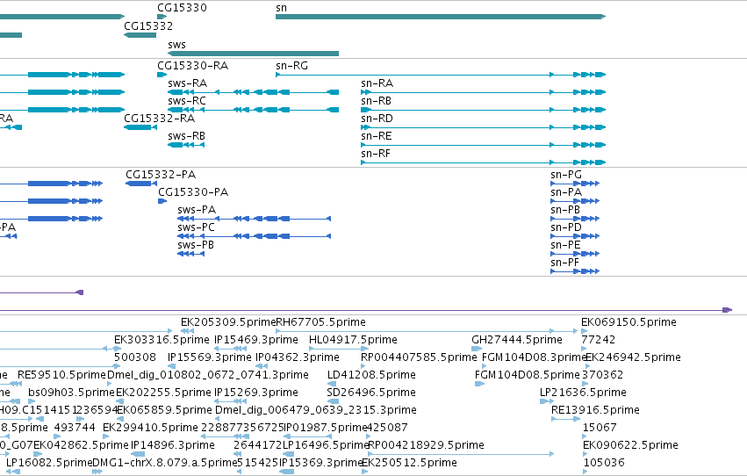Click the EK202255.5prime EST label
The height and width of the screenshot is (476, 747).
pyautogui.click(x=163, y=393)
